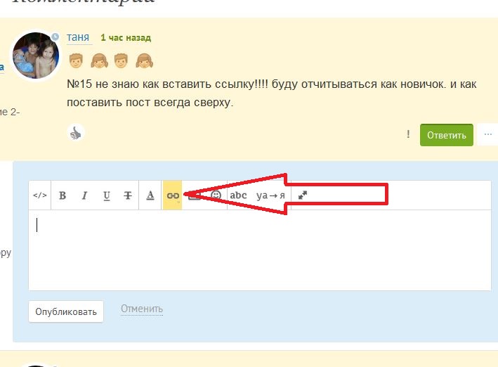Click the Опубликовать button
Screen dimensions: 498x367
click(x=66, y=311)
